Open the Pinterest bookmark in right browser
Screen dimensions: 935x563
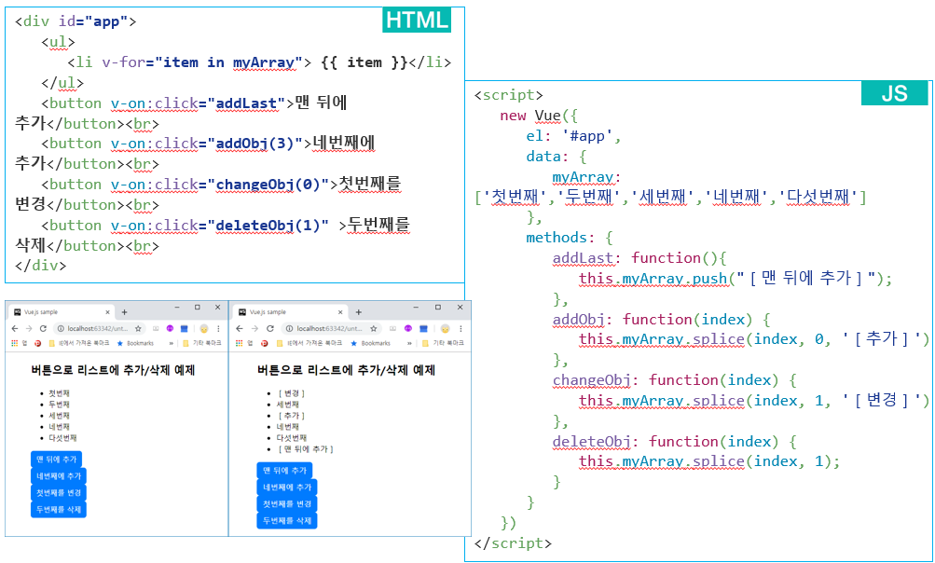click(264, 343)
